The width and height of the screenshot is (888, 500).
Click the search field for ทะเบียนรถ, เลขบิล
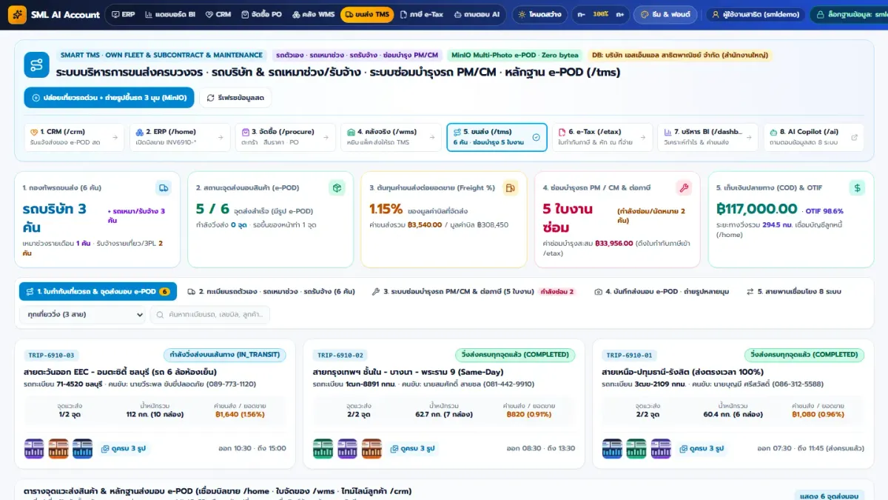pyautogui.click(x=210, y=315)
